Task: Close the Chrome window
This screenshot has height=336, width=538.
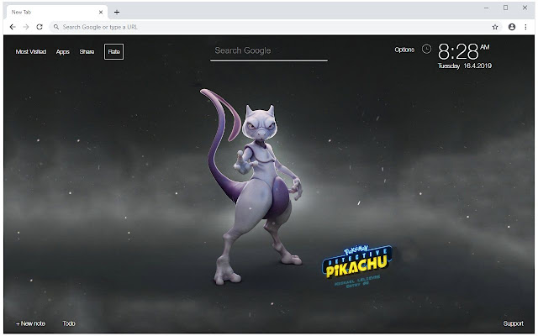Action: pyautogui.click(x=525, y=8)
